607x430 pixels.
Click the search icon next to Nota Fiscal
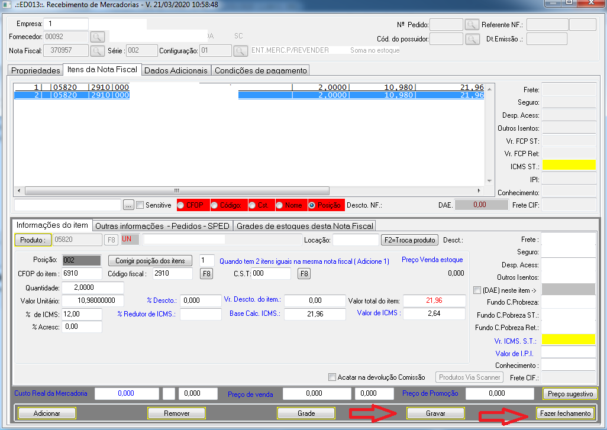pyautogui.click(x=97, y=51)
